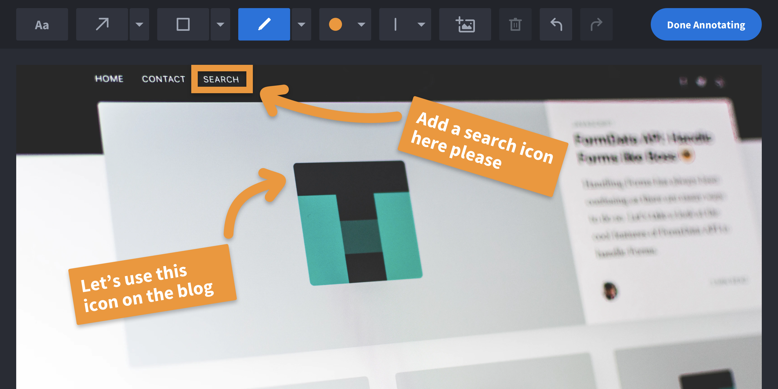778x389 pixels.
Task: Expand the rectangle shape options dropdown
Action: [x=220, y=25]
